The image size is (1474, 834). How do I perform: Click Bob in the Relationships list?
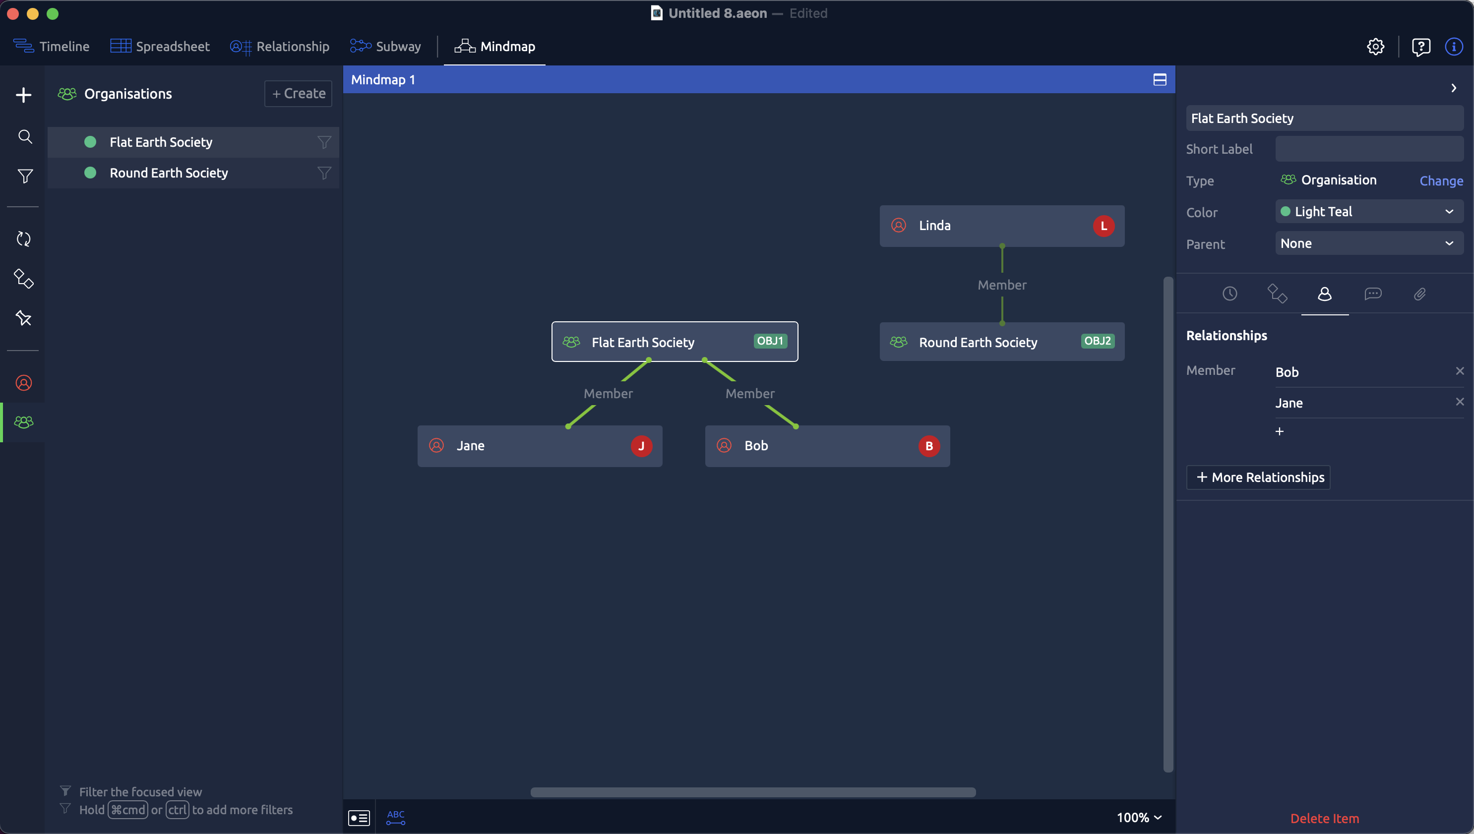click(x=1287, y=372)
